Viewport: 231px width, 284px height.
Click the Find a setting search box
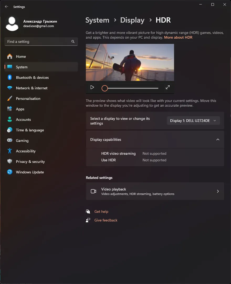pos(38,42)
